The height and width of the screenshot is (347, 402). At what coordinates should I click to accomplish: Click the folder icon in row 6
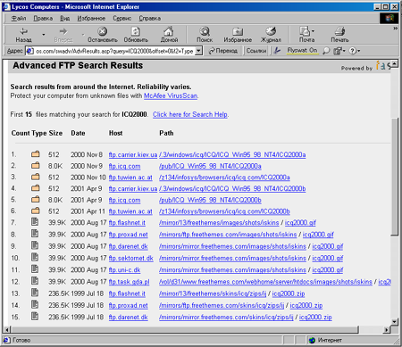pyautogui.click(x=35, y=211)
